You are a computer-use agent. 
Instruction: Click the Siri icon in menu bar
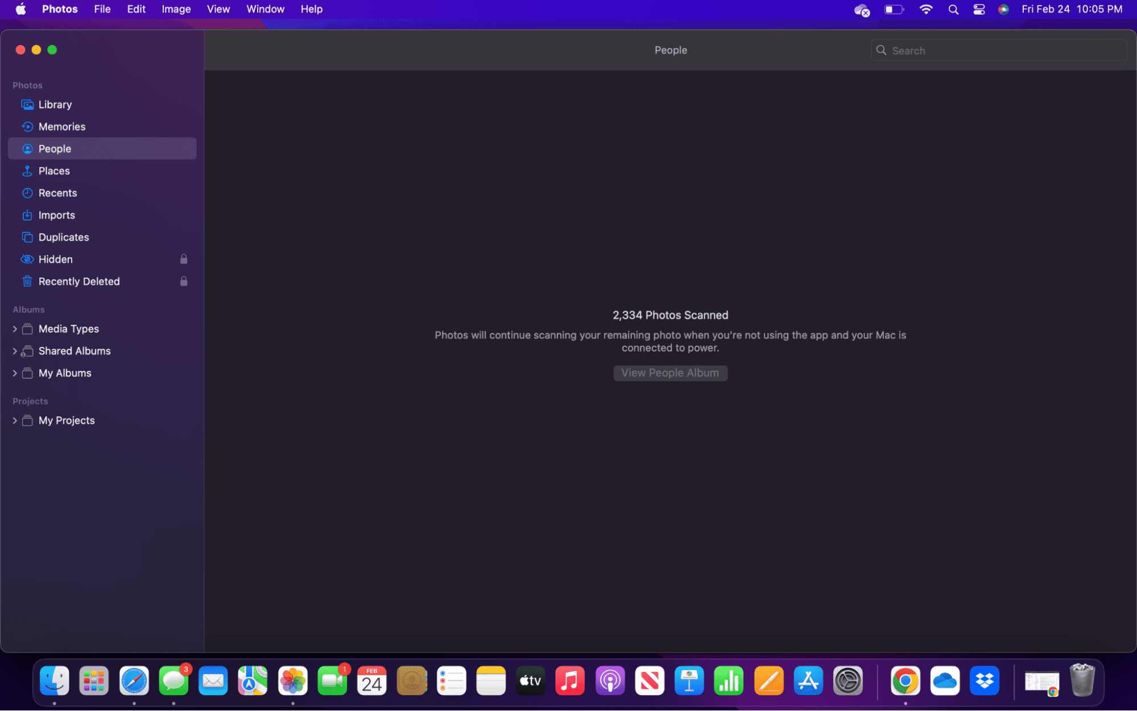1003,9
